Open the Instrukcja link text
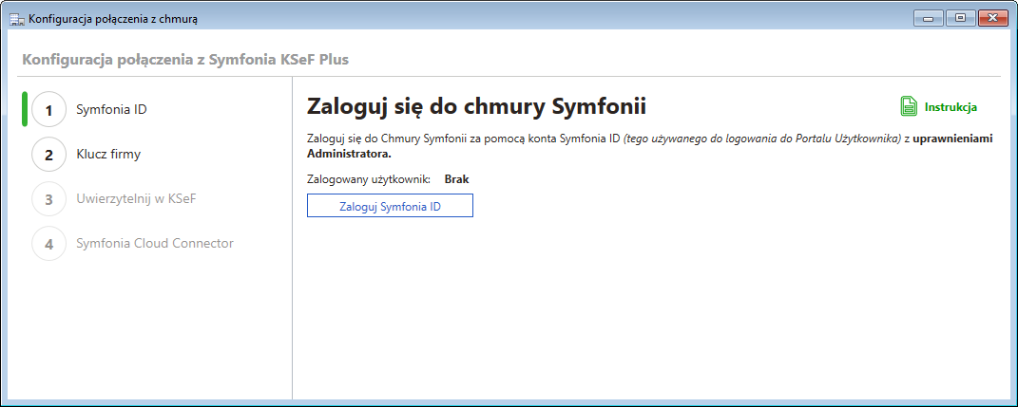This screenshot has width=1018, height=407. (951, 107)
